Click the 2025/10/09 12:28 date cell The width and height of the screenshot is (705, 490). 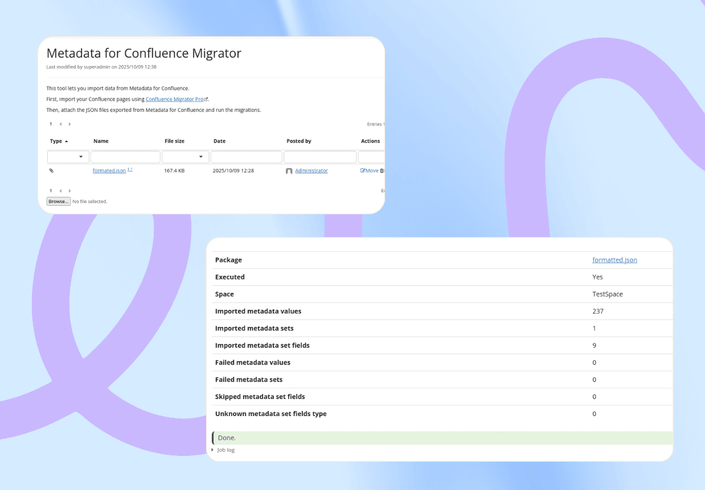[x=233, y=171]
